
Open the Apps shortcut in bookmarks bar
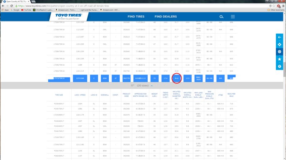(x=5, y=10)
